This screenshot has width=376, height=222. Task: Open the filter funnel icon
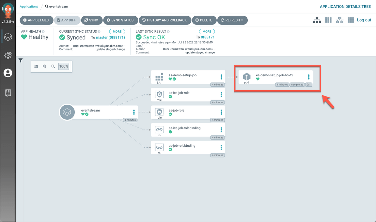tap(21, 60)
